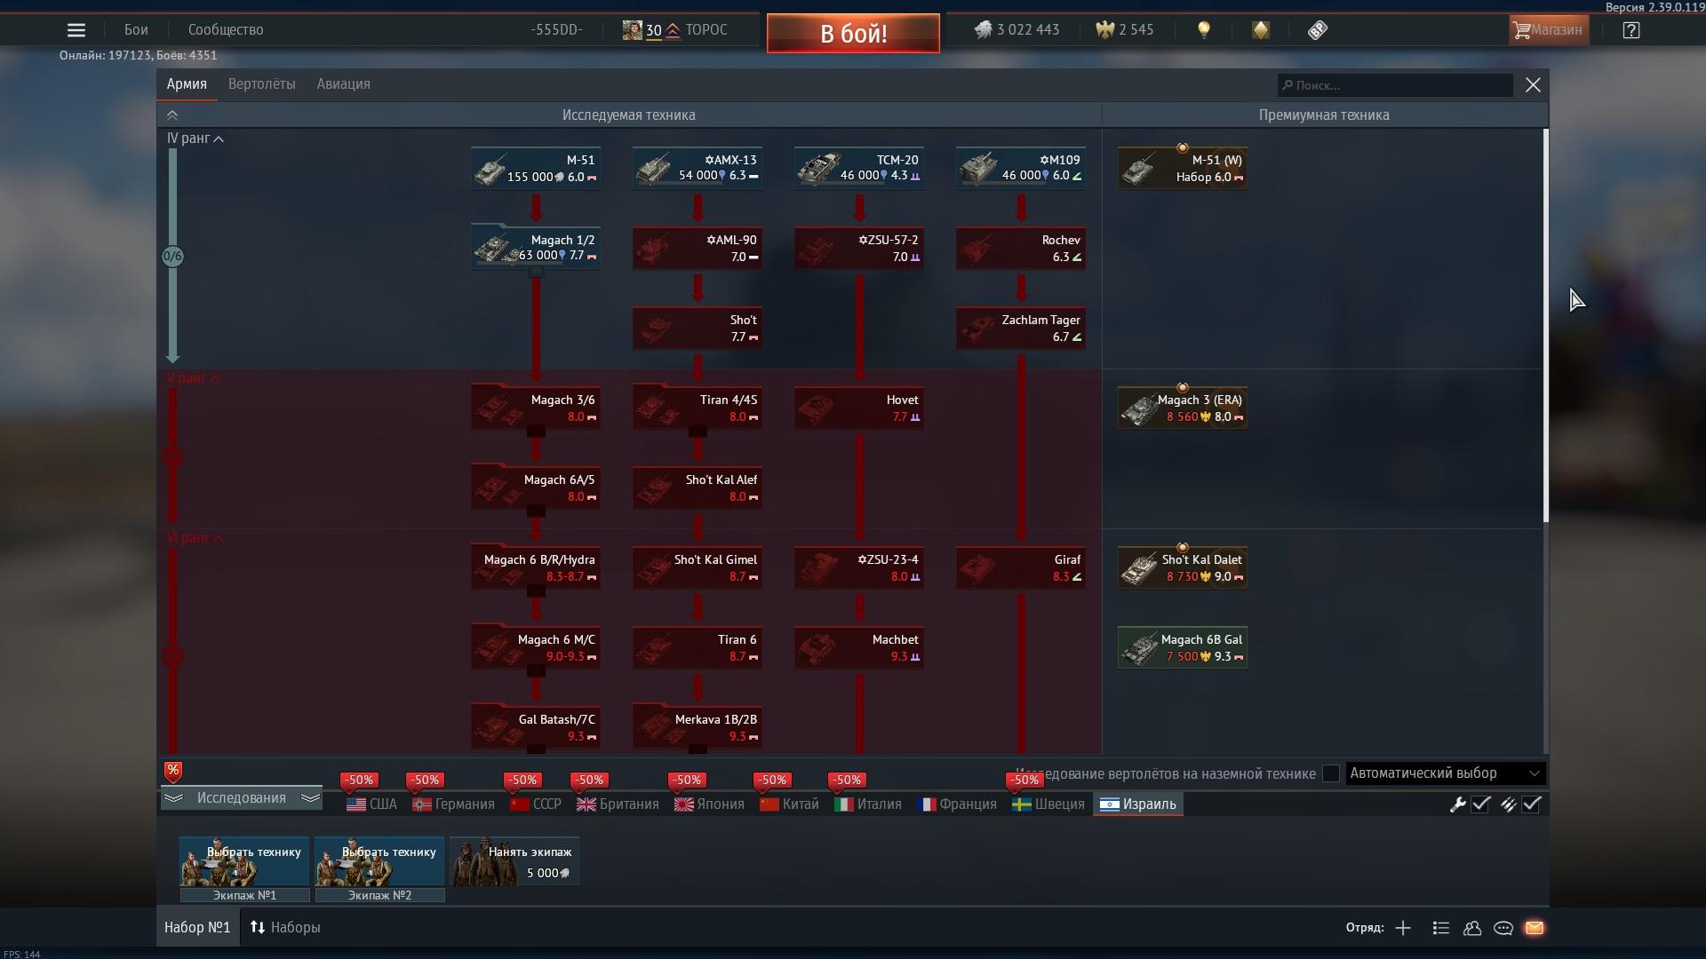The image size is (1706, 959).
Task: Collapse the V ранг section
Action: pyautogui.click(x=193, y=378)
